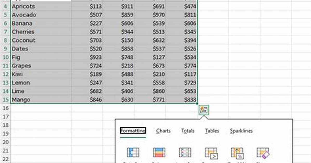Open the Quick Analysis button below the selection
This screenshot has height=163, width=311.
click(x=204, y=110)
